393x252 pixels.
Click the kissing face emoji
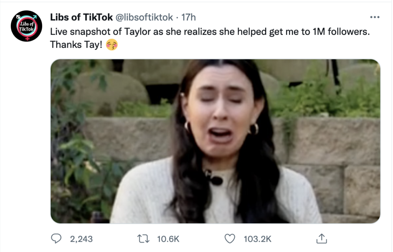tap(112, 45)
